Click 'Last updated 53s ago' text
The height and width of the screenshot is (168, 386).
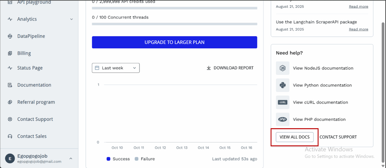pos(235,159)
